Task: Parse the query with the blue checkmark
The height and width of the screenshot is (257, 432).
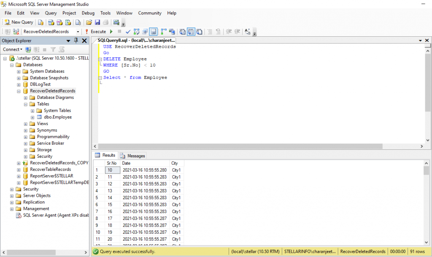Action: 128,32
